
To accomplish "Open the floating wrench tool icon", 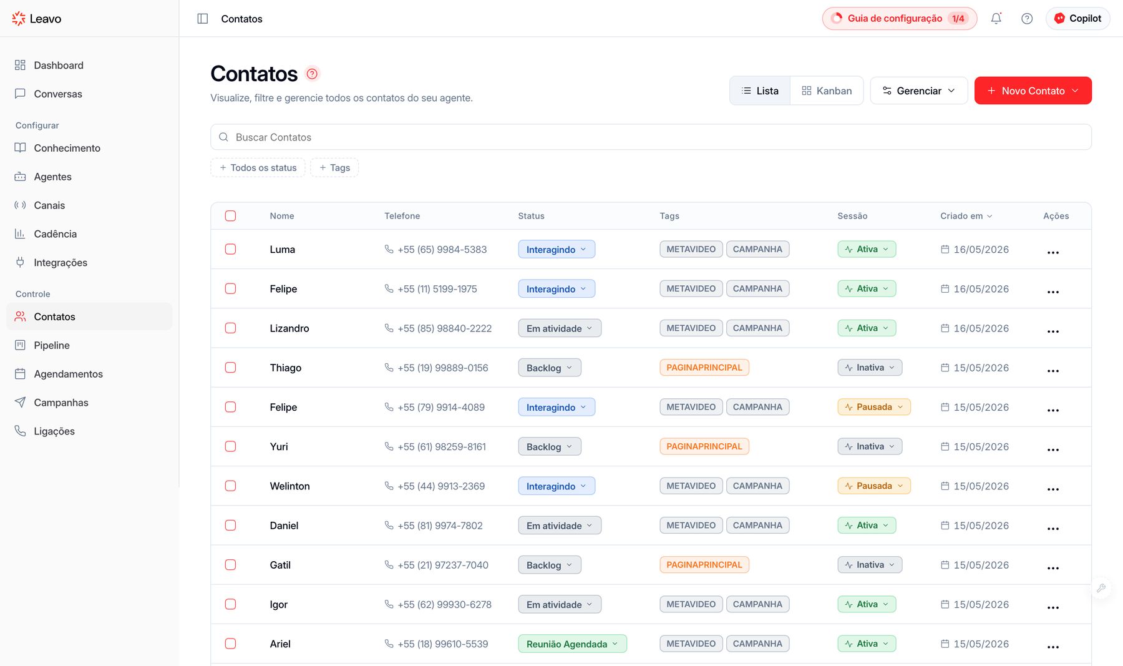I will (x=1101, y=588).
